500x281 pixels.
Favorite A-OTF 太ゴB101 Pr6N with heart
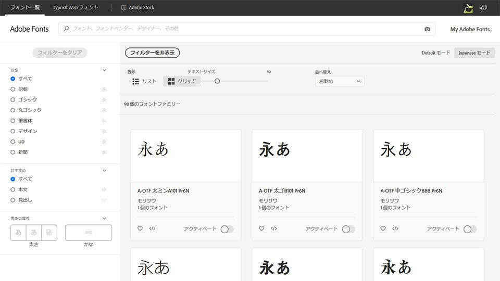[x=261, y=228]
